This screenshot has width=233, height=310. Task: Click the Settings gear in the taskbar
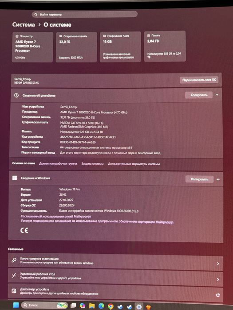139,306
